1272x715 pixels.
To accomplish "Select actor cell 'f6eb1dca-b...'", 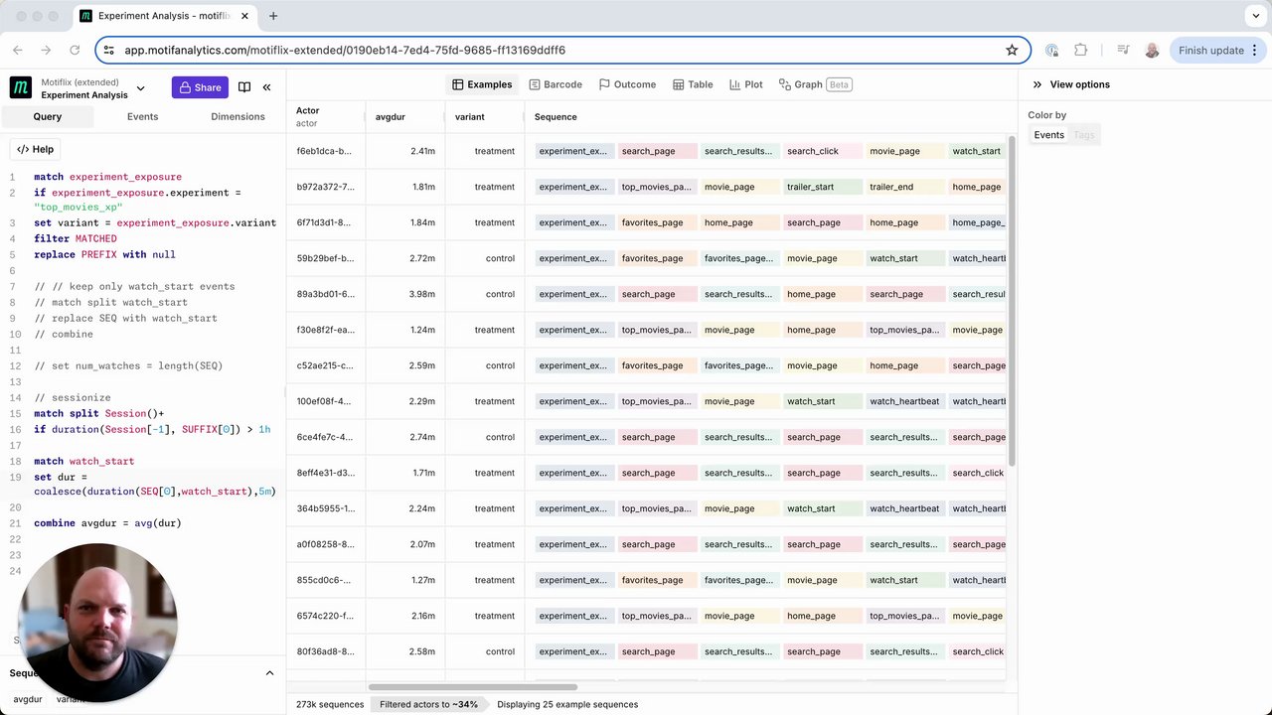I will click(x=324, y=151).
